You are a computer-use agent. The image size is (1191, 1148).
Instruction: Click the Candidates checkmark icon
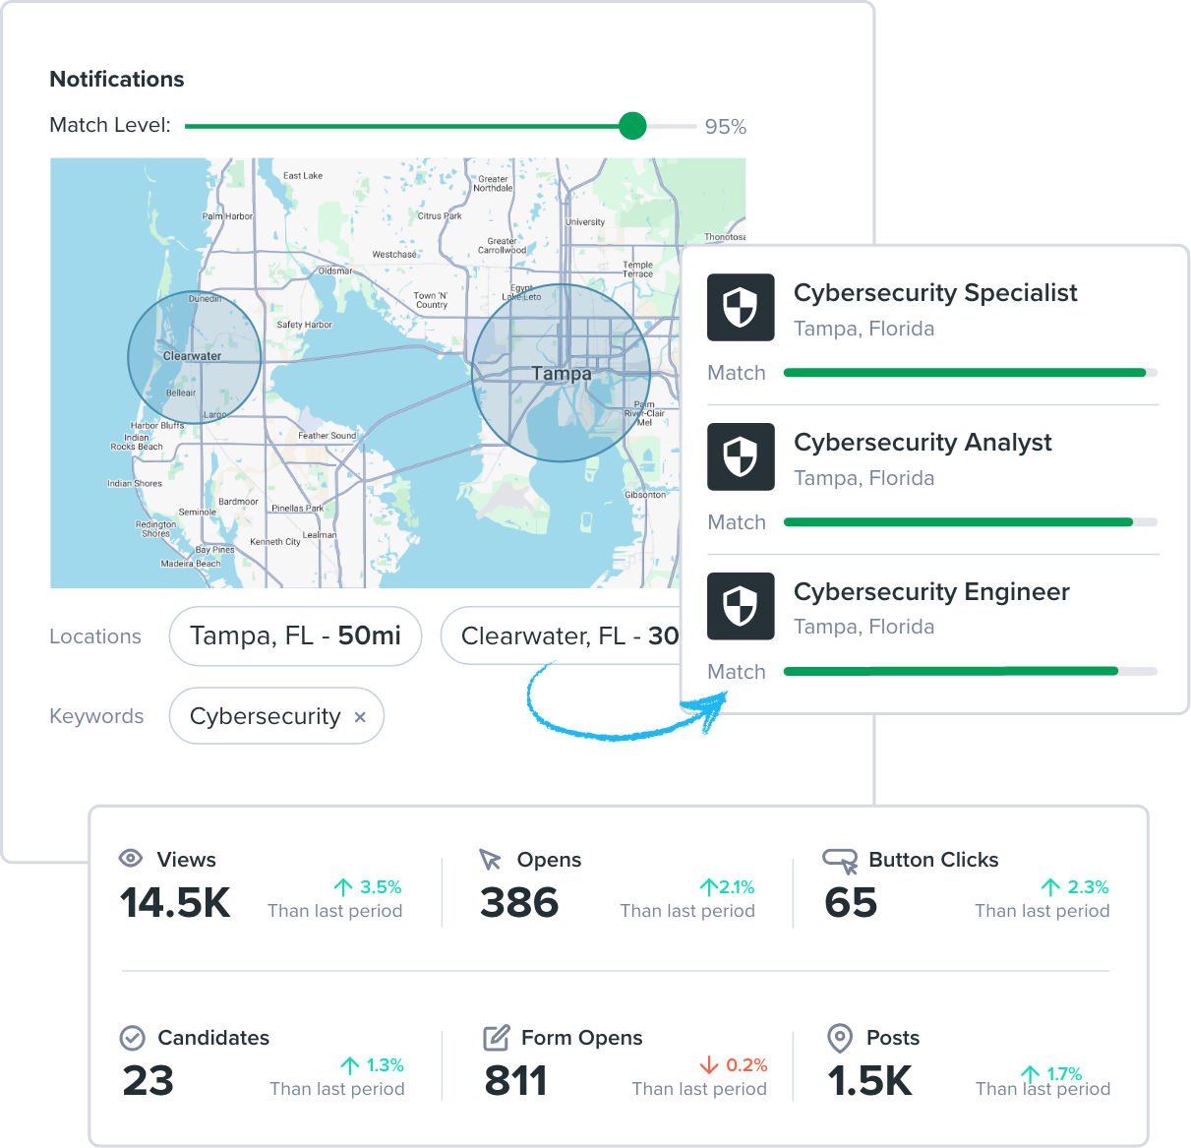pyautogui.click(x=132, y=1038)
